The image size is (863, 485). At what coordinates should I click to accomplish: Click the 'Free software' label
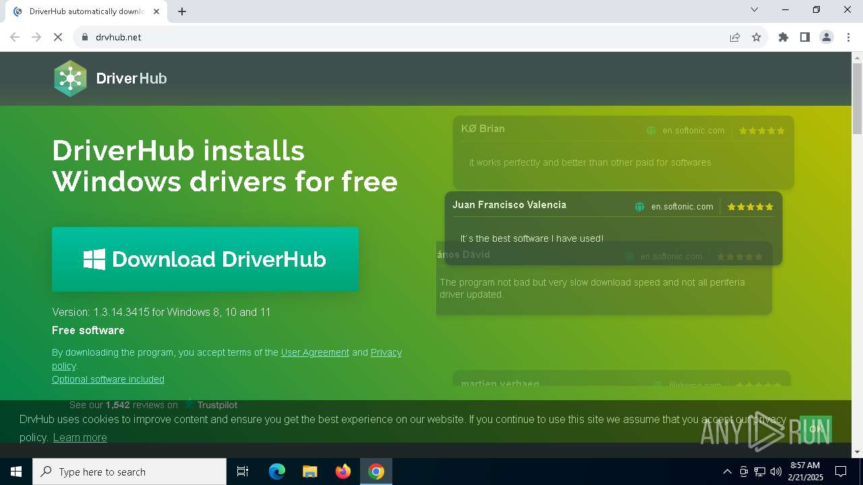[88, 330]
